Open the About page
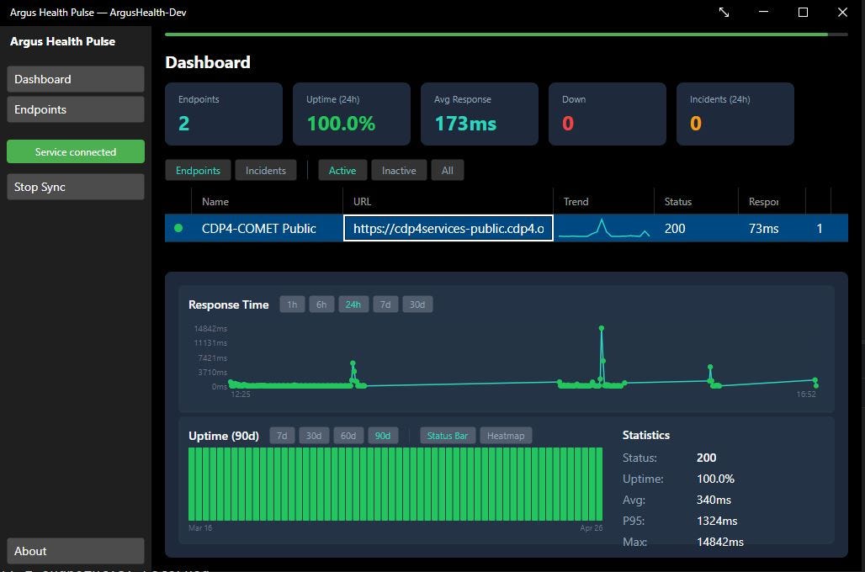This screenshot has width=865, height=572. (76, 550)
